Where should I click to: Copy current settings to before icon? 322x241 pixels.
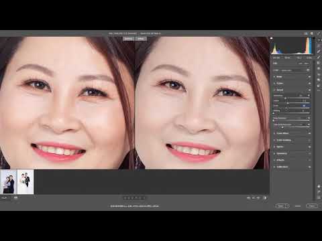tap(258, 197)
